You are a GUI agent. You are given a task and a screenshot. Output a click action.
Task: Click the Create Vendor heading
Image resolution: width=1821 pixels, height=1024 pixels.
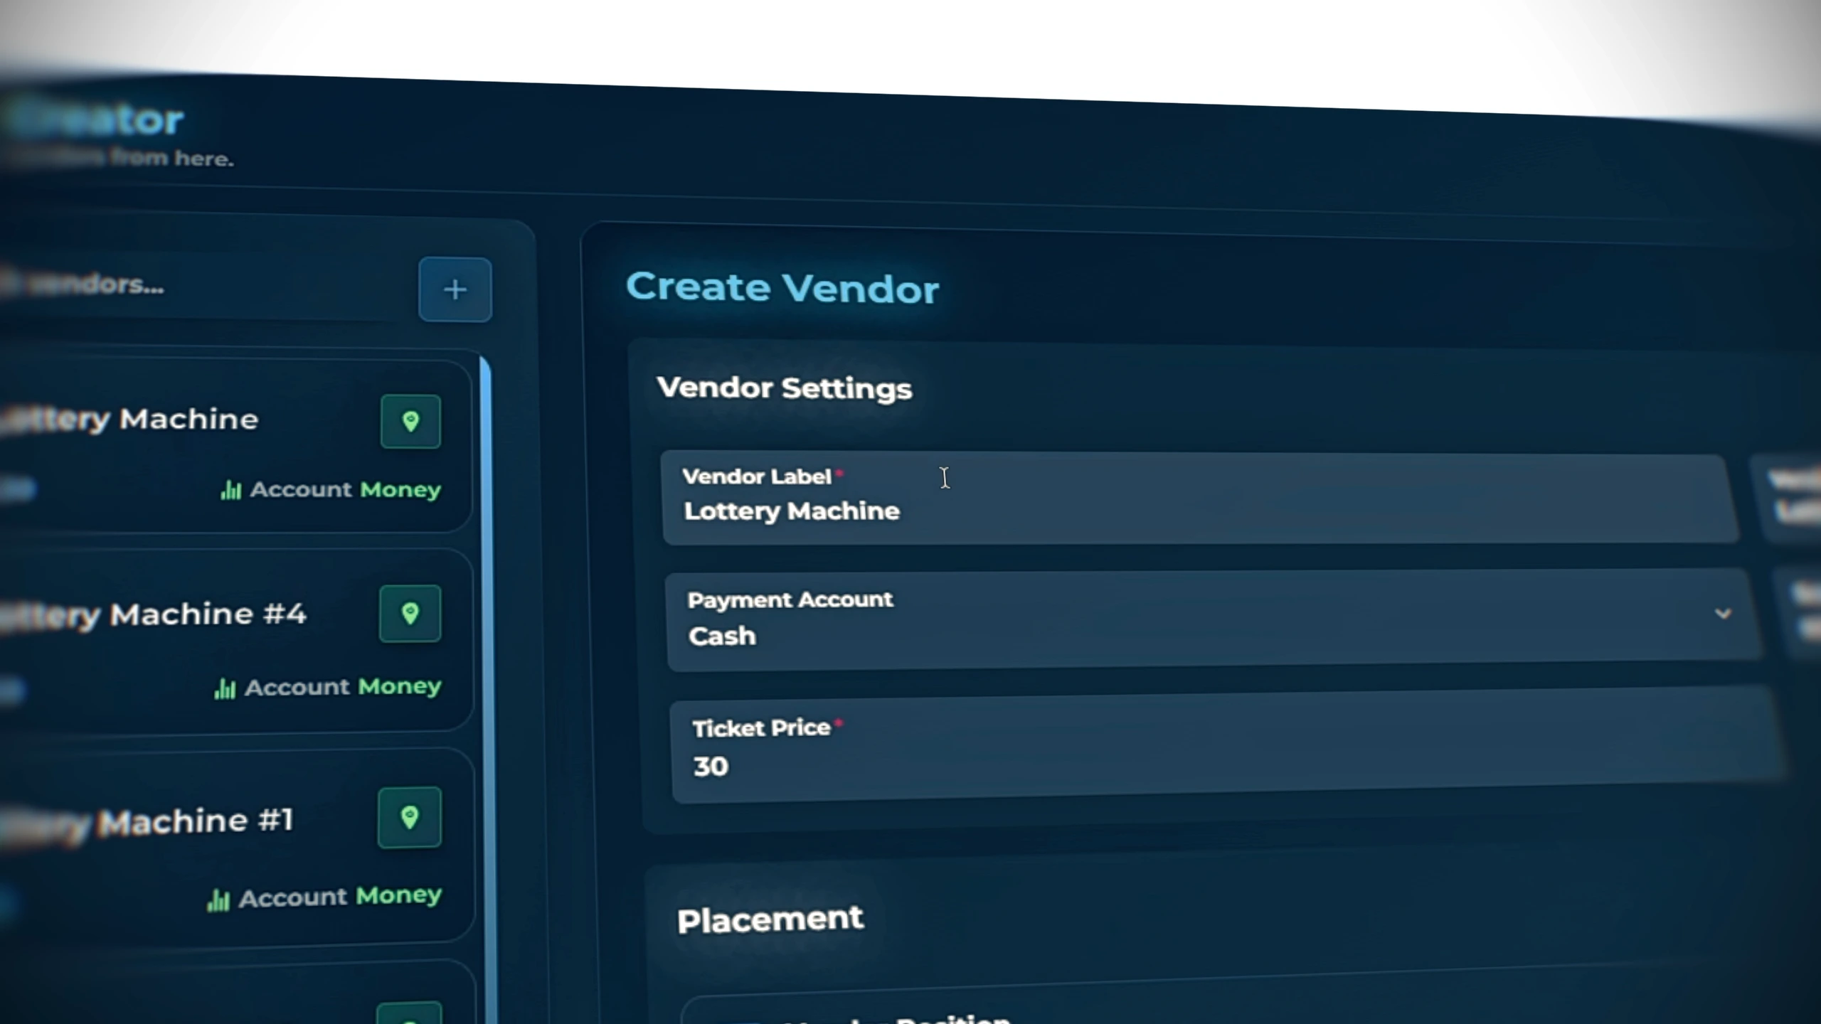click(x=782, y=287)
